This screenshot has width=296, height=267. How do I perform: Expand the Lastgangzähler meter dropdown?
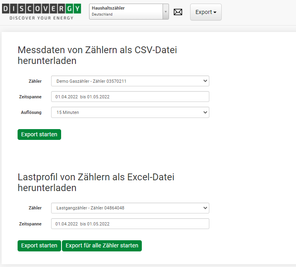[x=130, y=208]
